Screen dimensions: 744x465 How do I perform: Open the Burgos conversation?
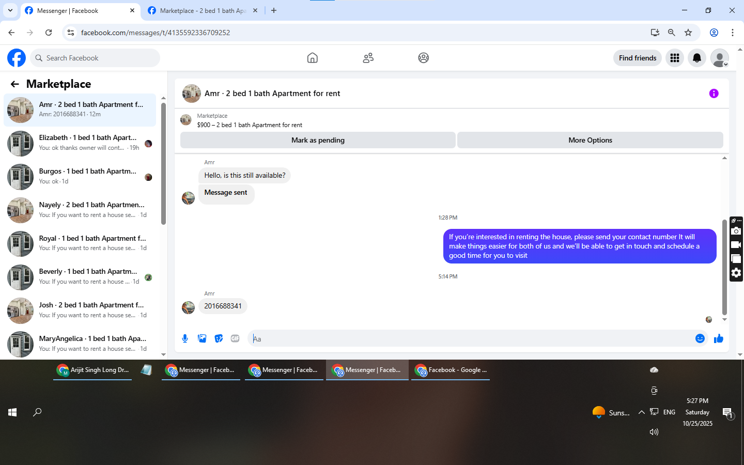pos(80,177)
